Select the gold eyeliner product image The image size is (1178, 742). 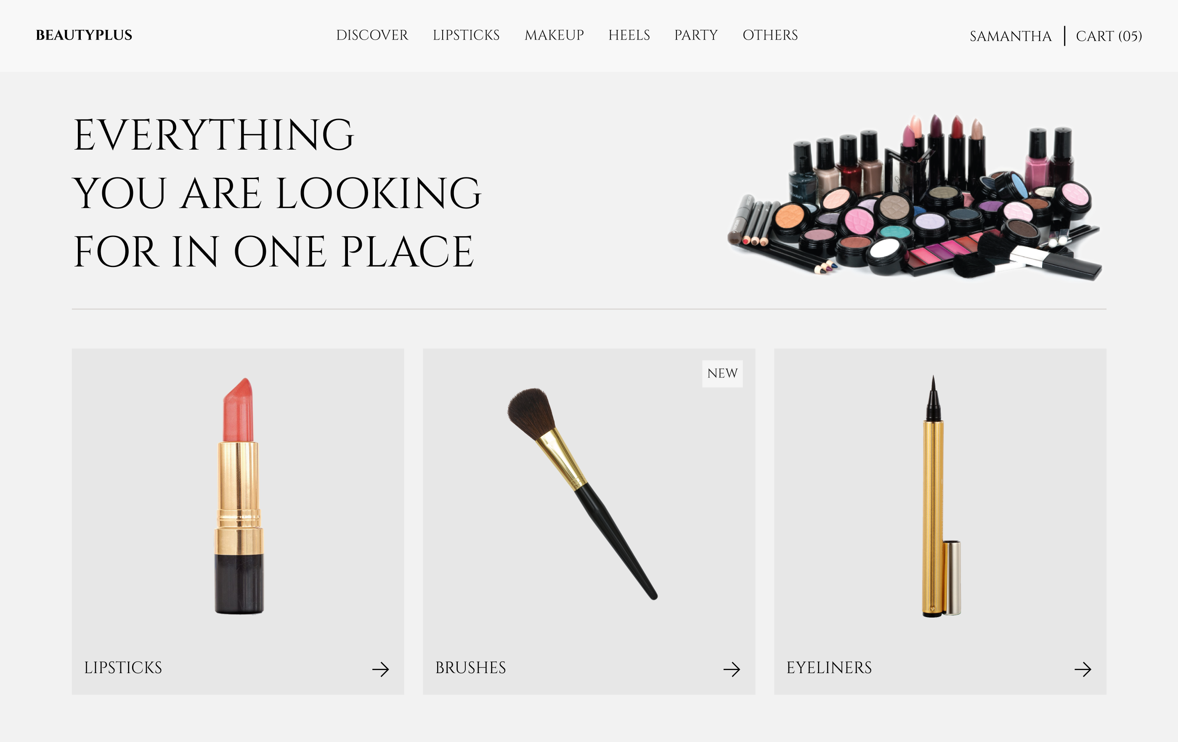[x=941, y=496]
